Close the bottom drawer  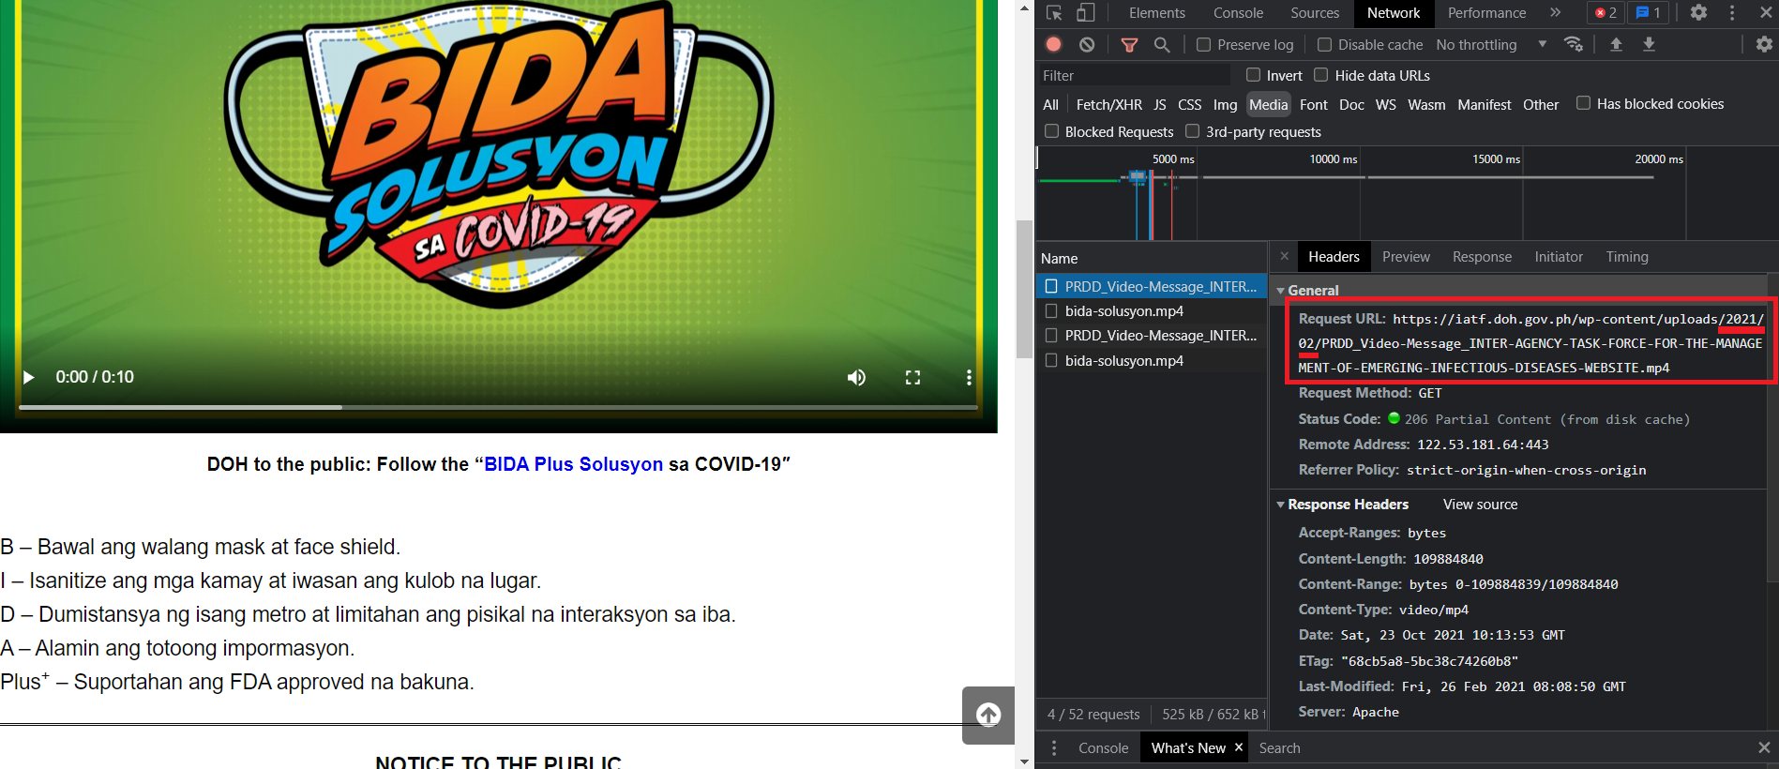[x=1764, y=747]
